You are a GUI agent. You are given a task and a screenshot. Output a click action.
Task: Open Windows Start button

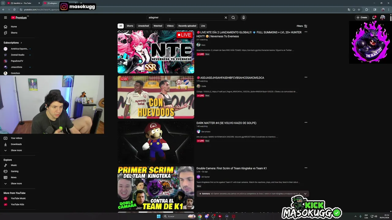coord(158,216)
